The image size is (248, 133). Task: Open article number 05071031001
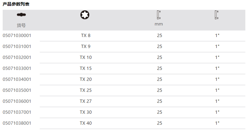coord(17,47)
